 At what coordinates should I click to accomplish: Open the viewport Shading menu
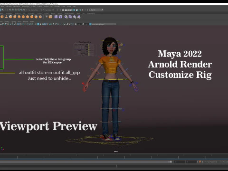[x=7, y=22]
